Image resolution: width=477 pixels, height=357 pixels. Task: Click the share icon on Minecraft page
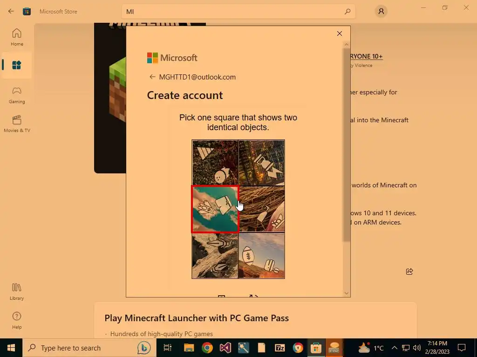[x=409, y=271]
